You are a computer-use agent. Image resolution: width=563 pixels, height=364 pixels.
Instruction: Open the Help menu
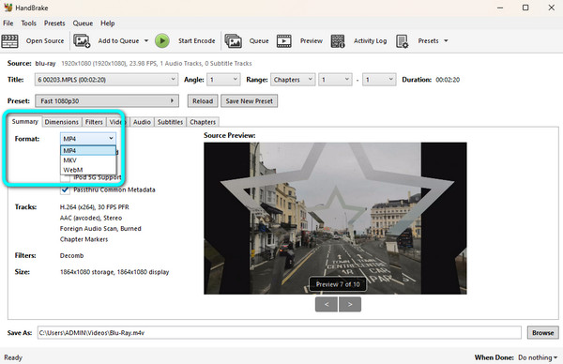107,23
